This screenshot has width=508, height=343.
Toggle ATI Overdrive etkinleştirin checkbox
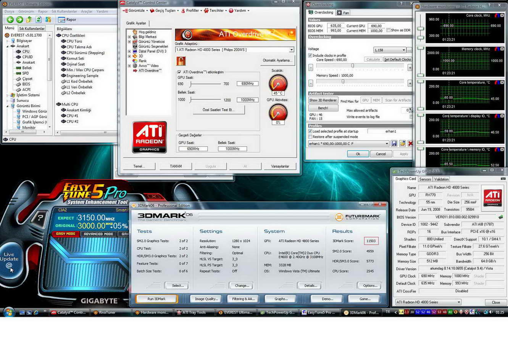[x=179, y=72]
